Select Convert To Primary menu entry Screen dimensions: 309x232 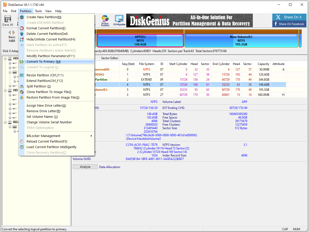pos(56,62)
